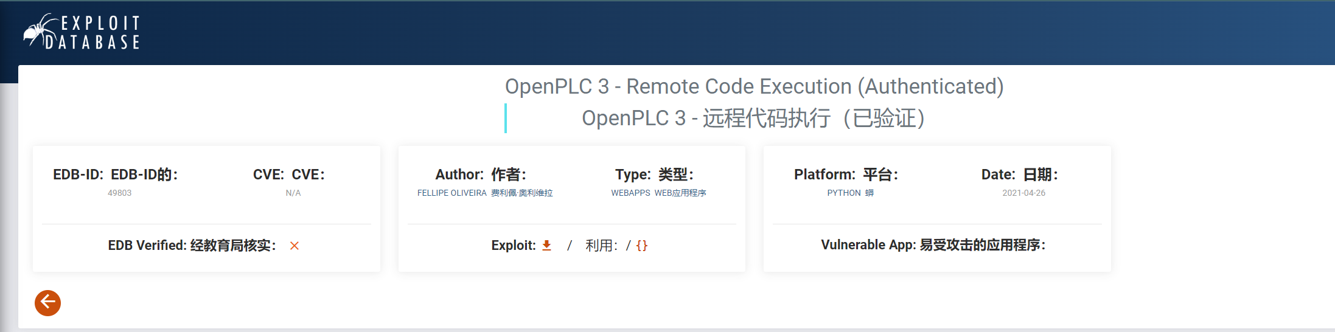Click the date 2021-04-26
Viewport: 1335px width, 332px height.
(1023, 193)
